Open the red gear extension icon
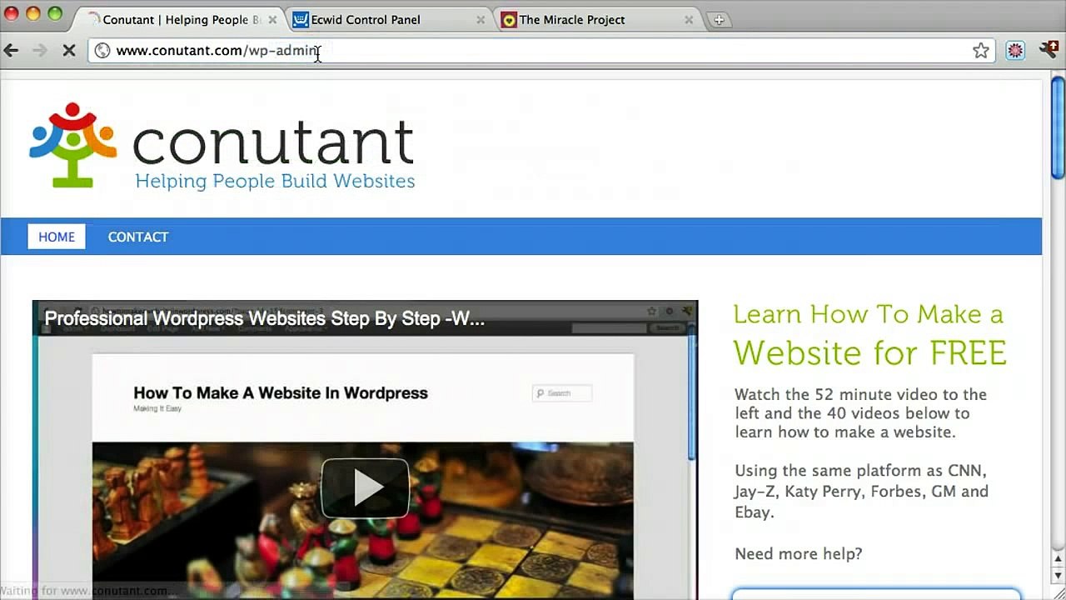 click(1015, 51)
